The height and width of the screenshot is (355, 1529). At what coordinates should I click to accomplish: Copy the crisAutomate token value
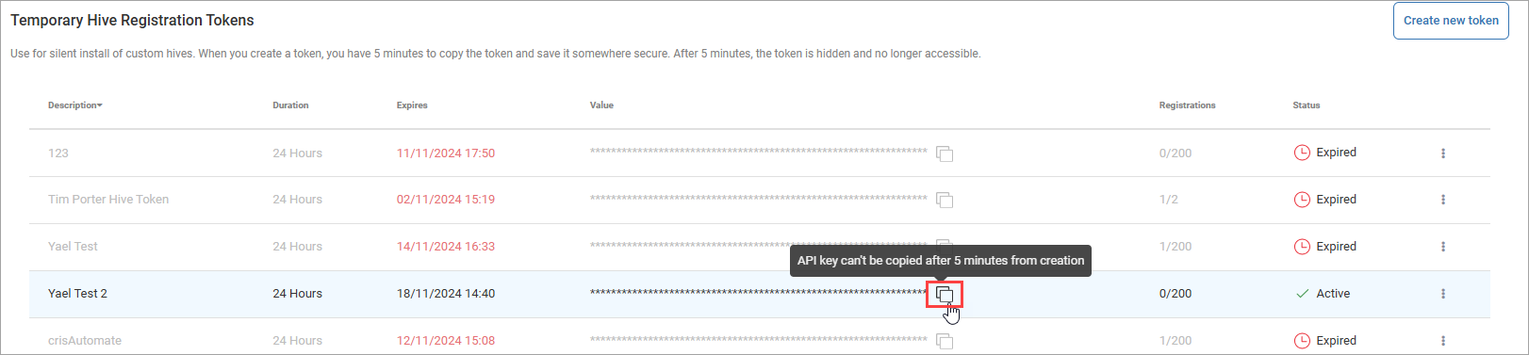point(945,341)
